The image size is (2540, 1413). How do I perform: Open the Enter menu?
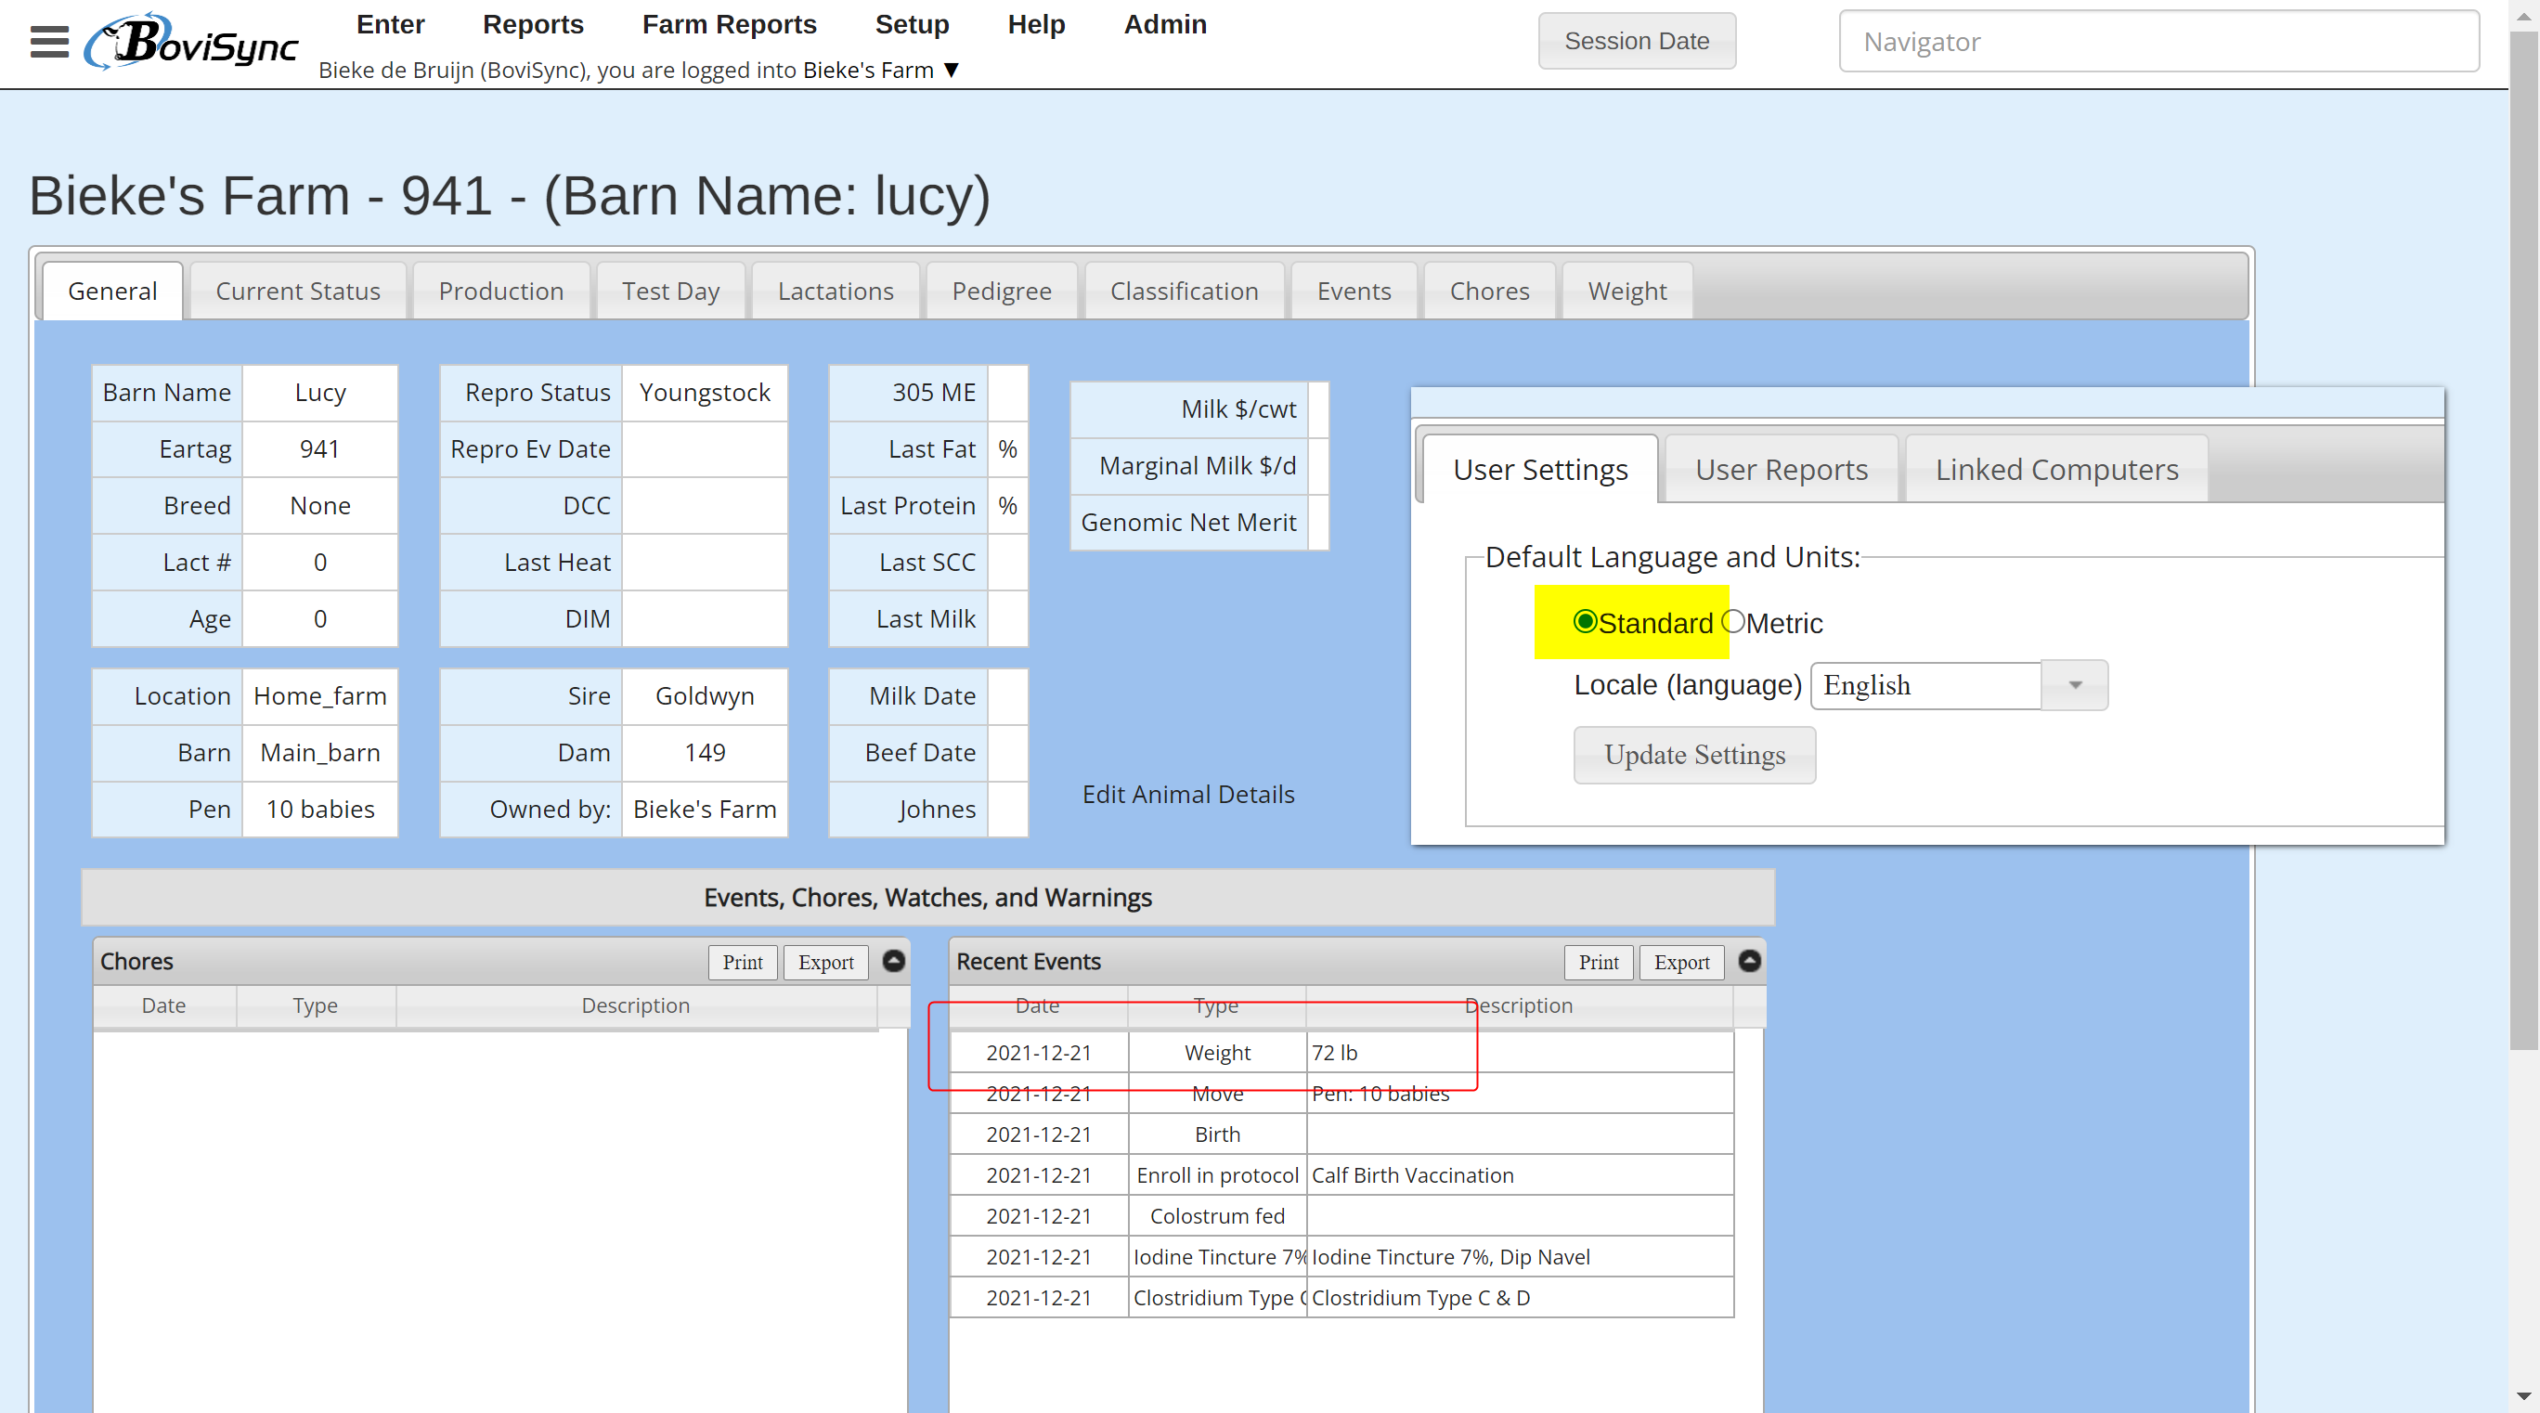pos(390,23)
